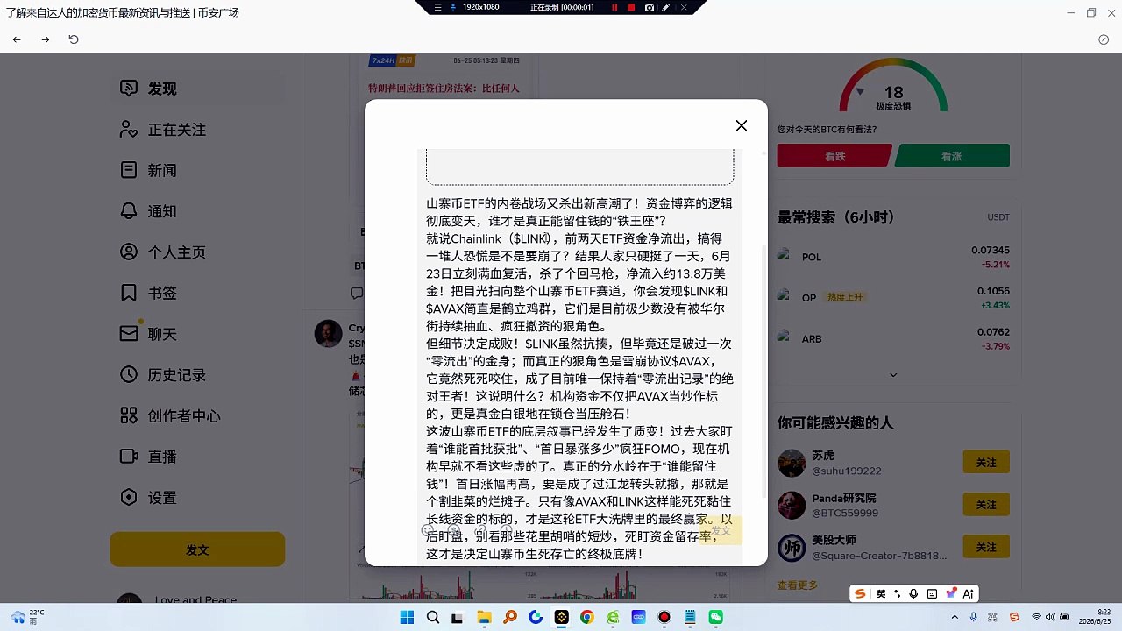
Task: Click the 查看更多 link
Action: [798, 585]
